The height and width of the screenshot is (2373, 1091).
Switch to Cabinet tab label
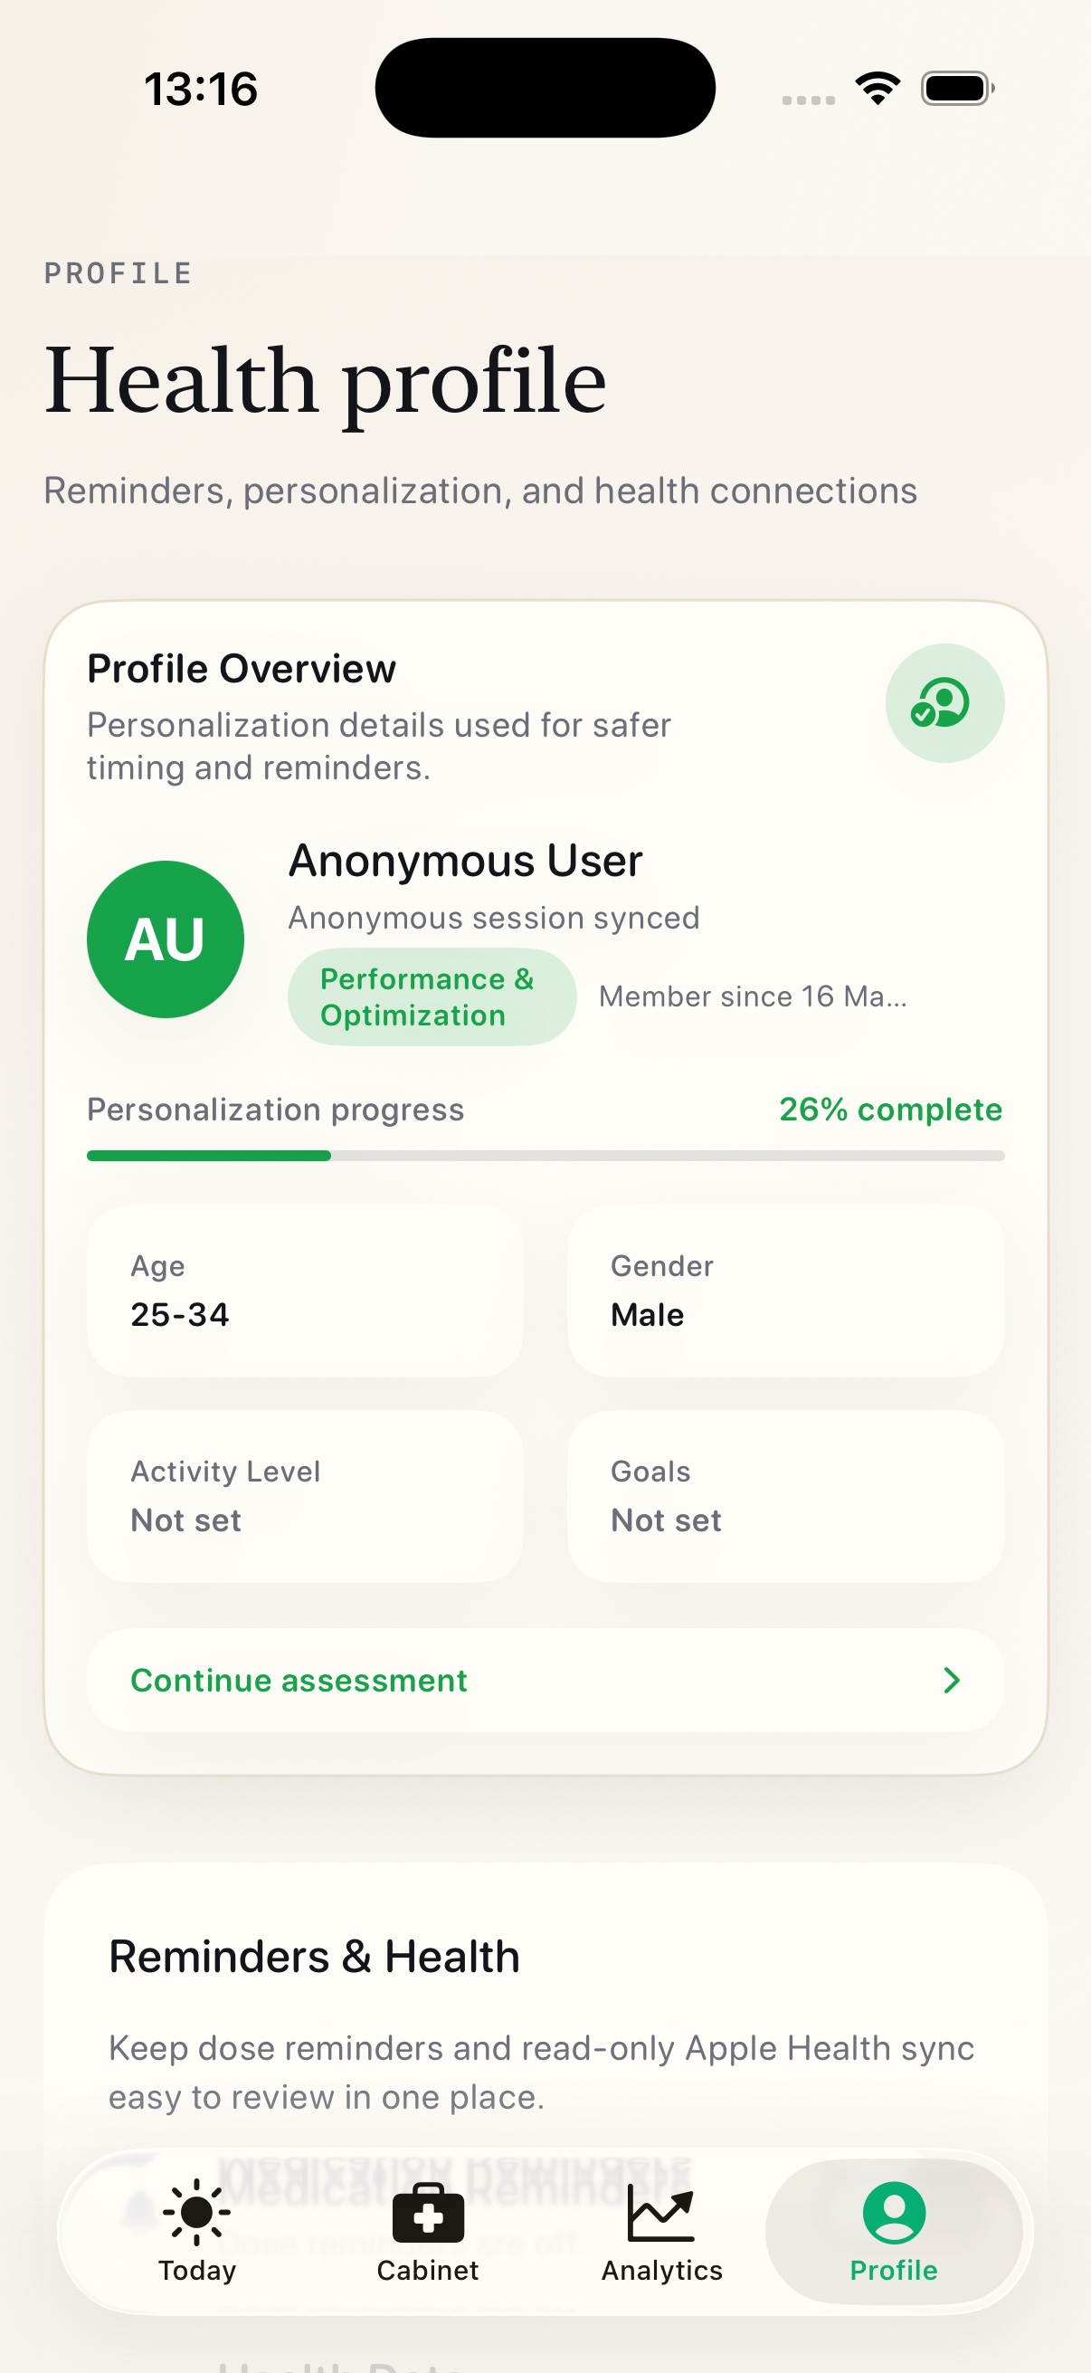[x=428, y=2271]
